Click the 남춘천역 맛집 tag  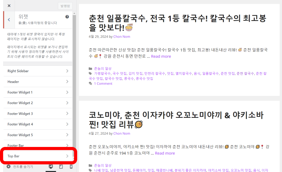click(120, 170)
